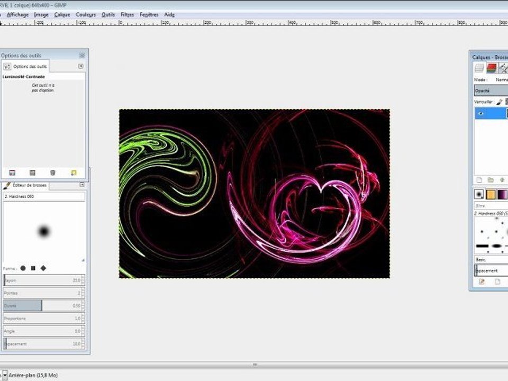Open the Fenêtres menu
This screenshot has height=381, width=508.
point(149,15)
